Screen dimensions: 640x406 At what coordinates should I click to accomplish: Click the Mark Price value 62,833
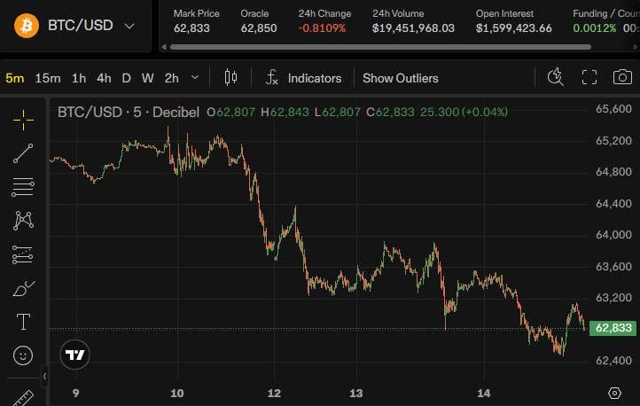(191, 28)
